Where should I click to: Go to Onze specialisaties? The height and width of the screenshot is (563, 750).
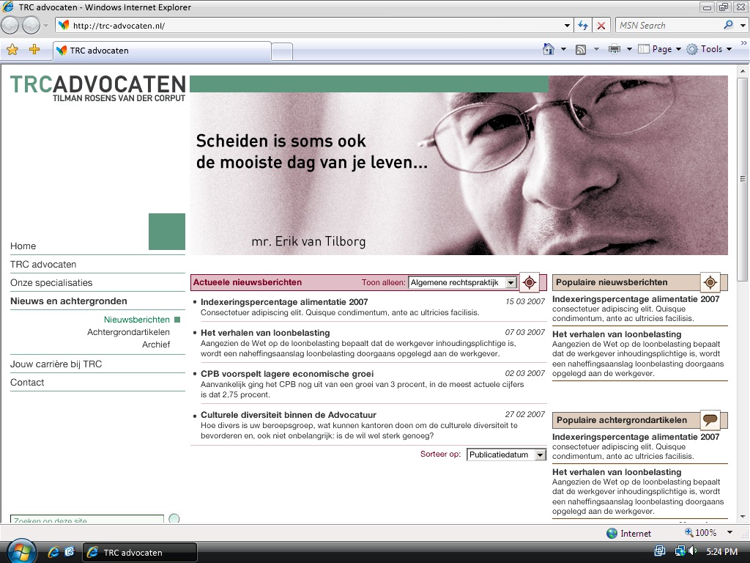point(51,282)
